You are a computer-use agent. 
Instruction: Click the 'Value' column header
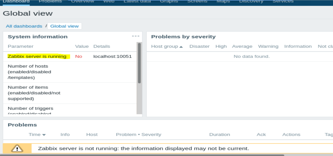coord(82,46)
